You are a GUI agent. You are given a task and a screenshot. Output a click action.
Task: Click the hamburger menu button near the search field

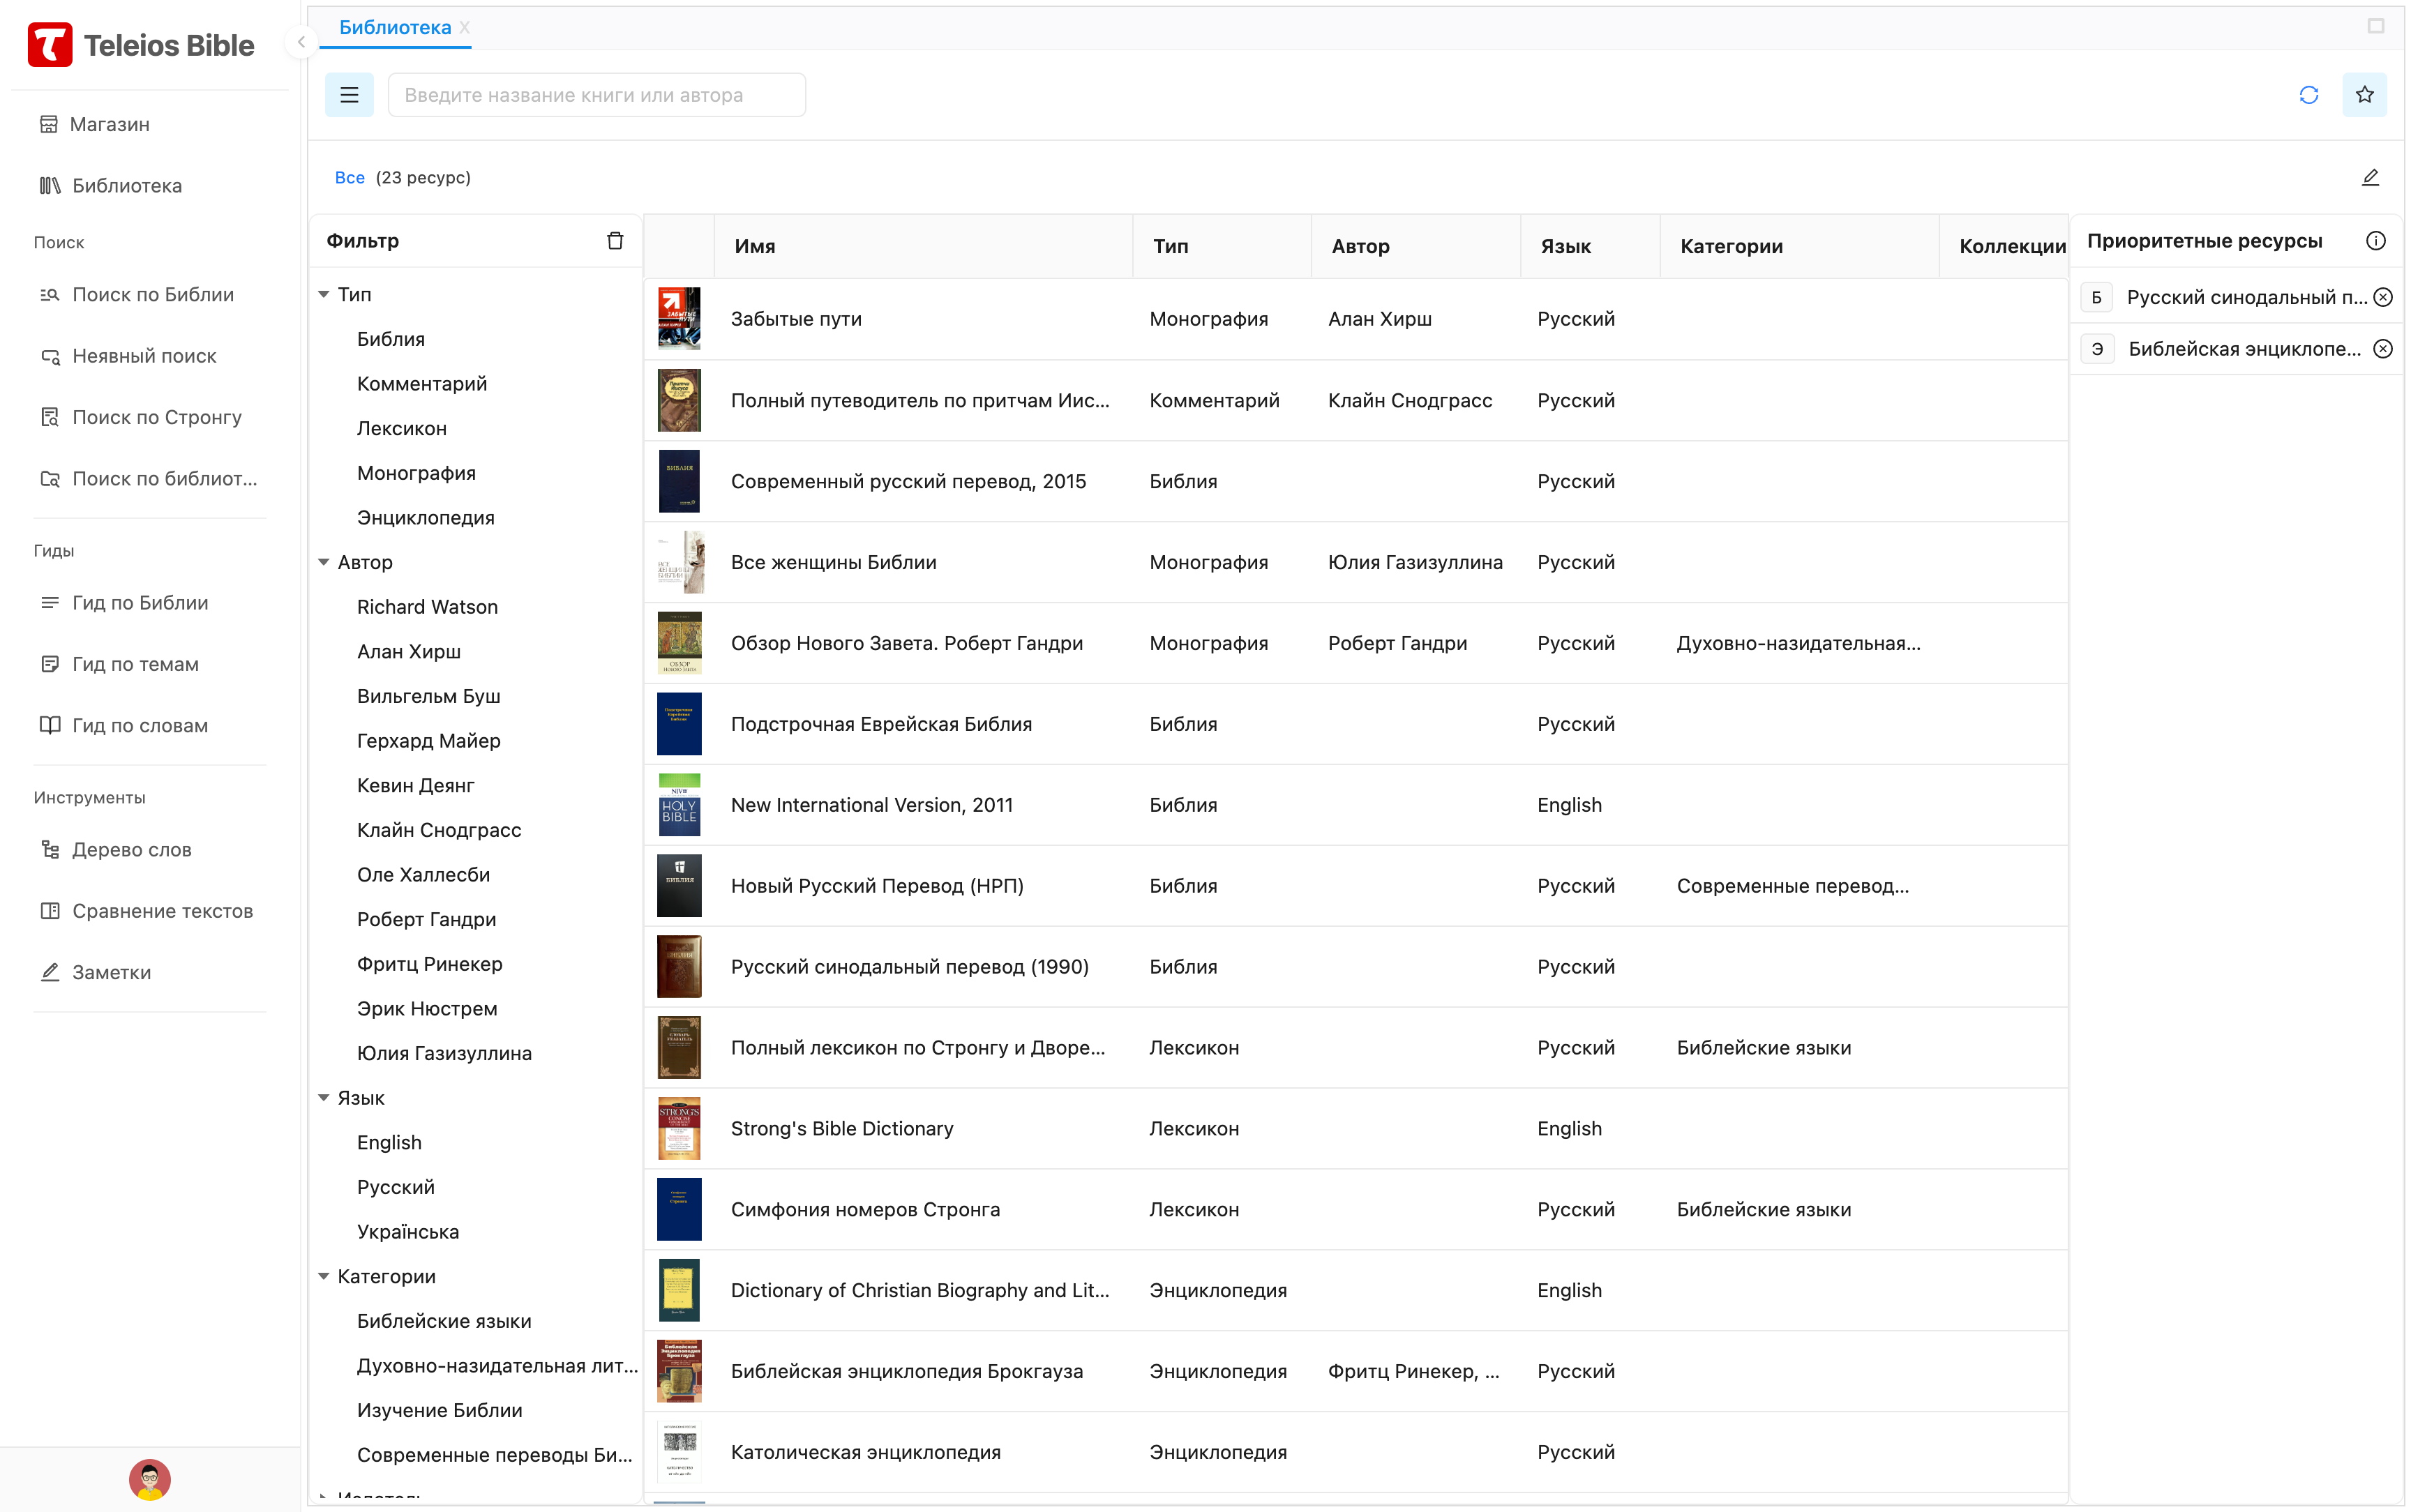(349, 95)
